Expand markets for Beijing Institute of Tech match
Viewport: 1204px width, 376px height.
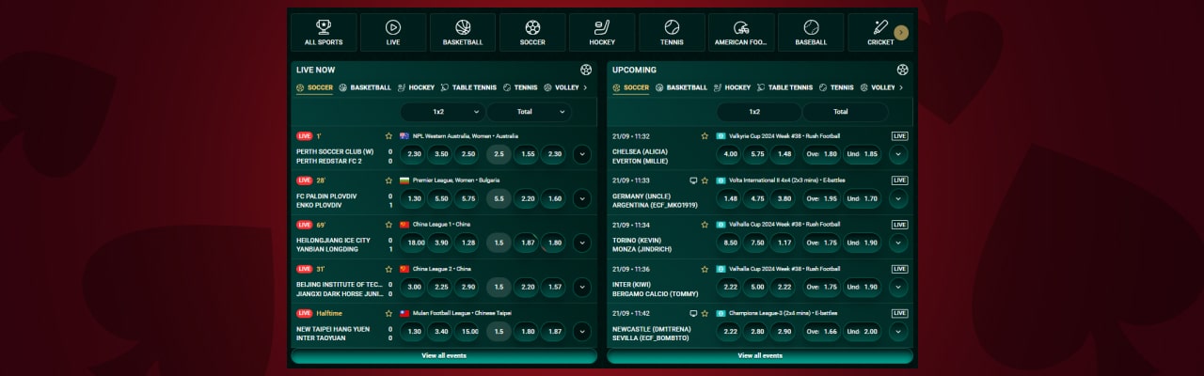click(x=582, y=287)
